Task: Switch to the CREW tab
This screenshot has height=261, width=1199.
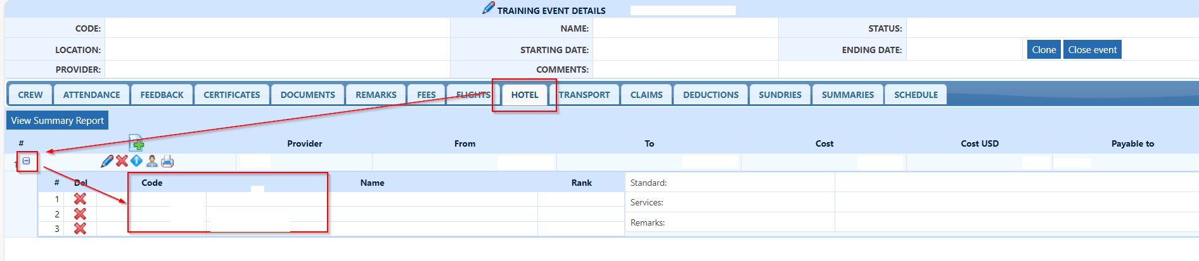Action: (x=30, y=95)
